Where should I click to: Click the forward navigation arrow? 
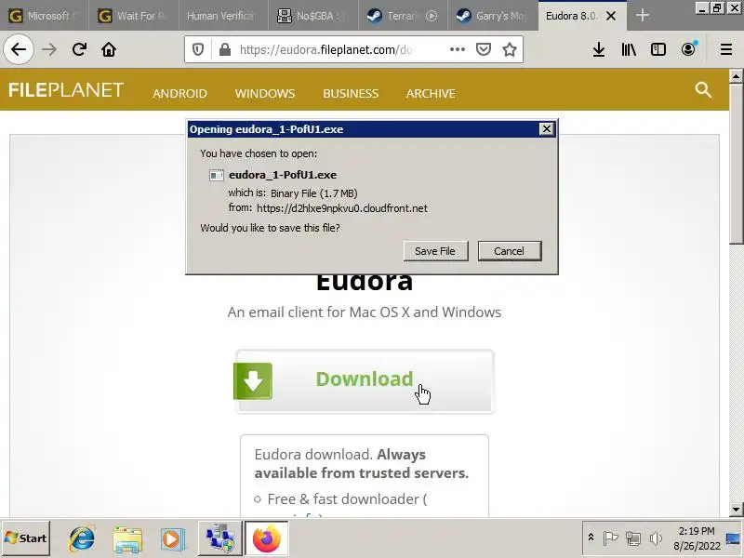[x=49, y=49]
